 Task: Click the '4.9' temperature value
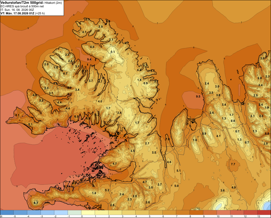click(x=234, y=187)
